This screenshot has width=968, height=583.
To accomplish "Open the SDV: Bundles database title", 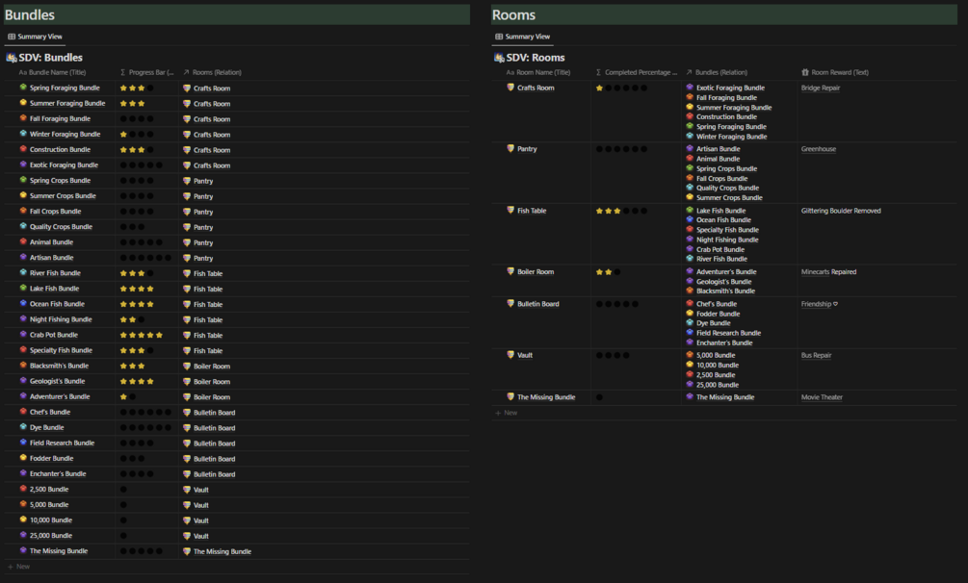I will pyautogui.click(x=51, y=58).
